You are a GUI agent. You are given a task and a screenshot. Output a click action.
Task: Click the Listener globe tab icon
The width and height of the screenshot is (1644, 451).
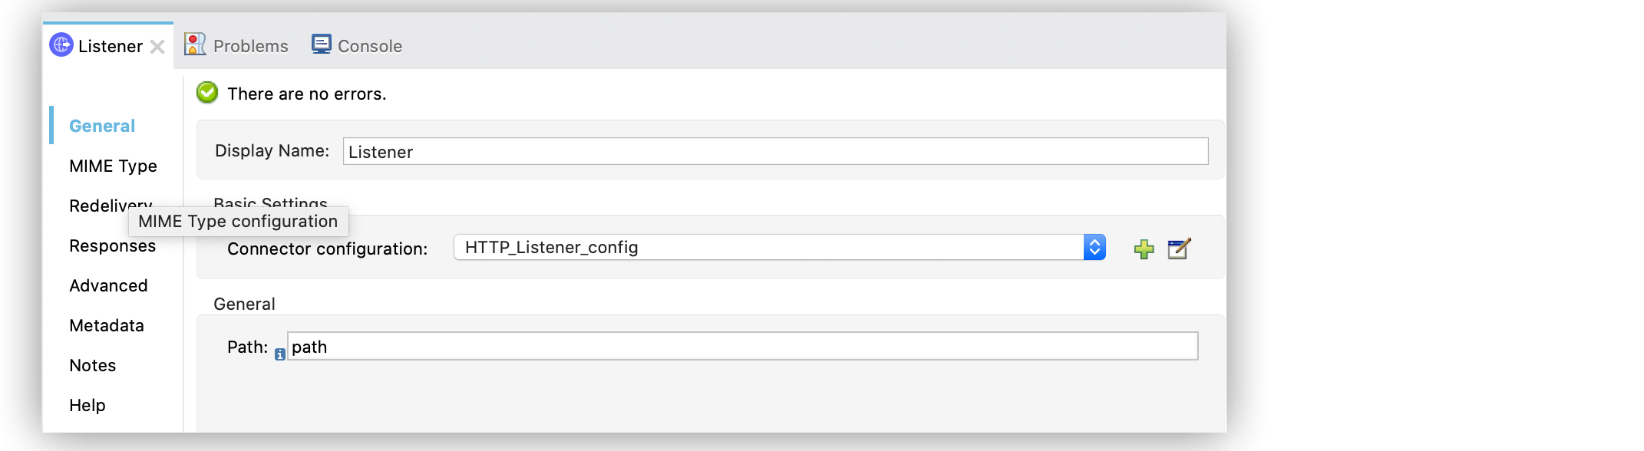(61, 45)
